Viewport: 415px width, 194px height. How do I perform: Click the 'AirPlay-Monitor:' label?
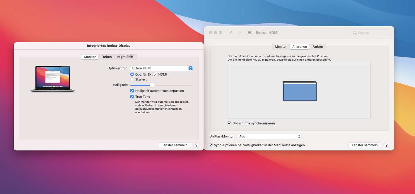(222, 137)
